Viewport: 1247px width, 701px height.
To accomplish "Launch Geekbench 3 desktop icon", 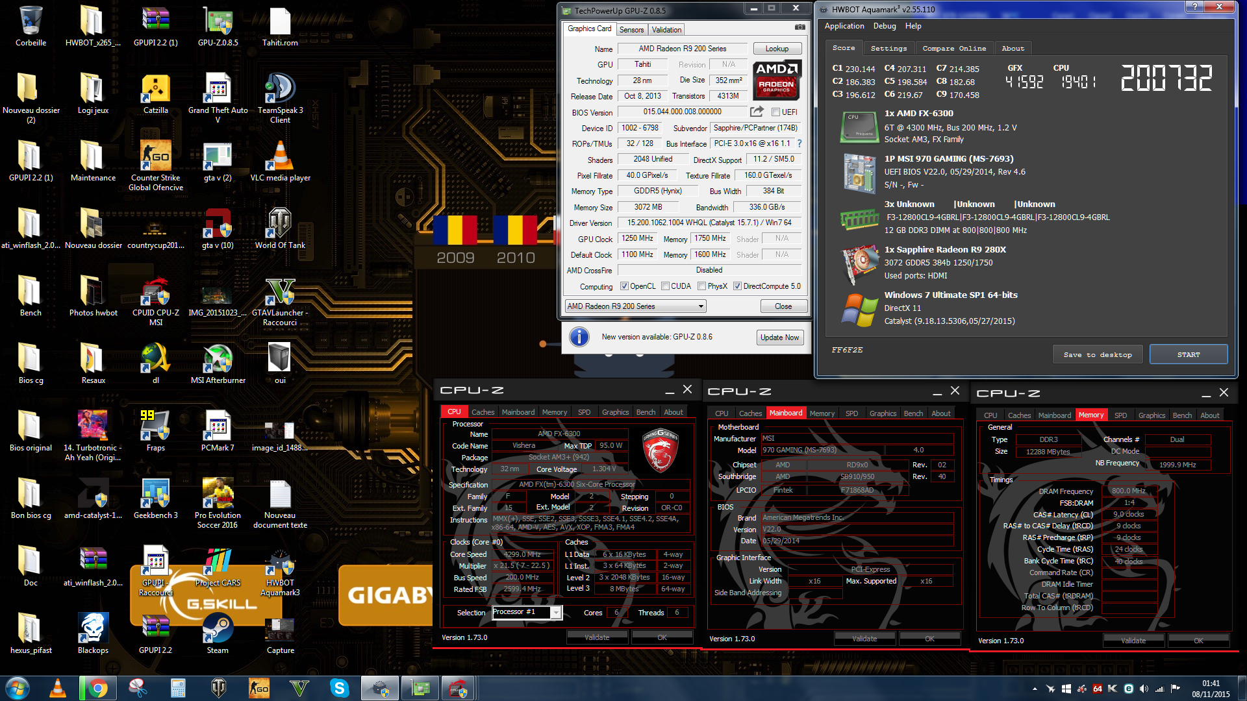I will 155,498.
